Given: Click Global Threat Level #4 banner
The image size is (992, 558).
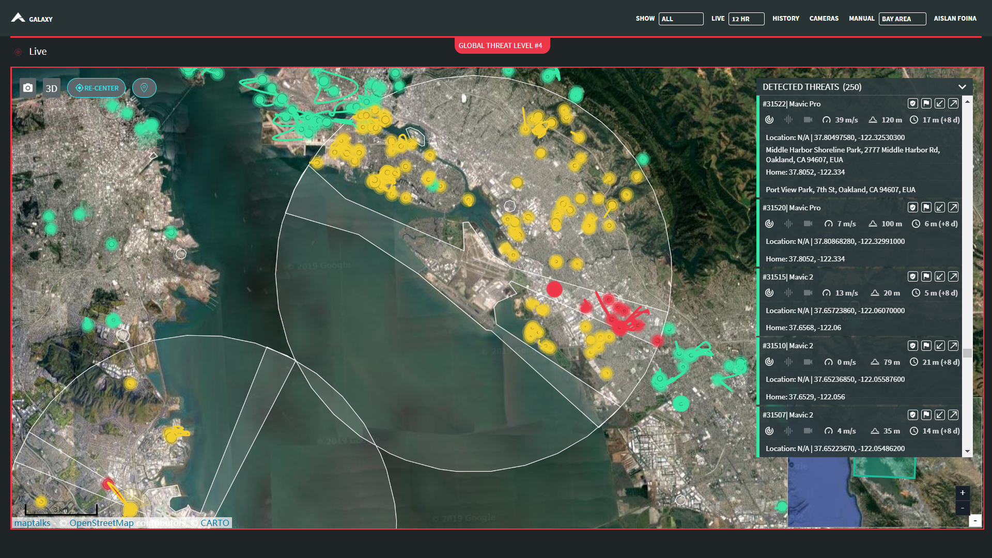Looking at the screenshot, I should [502, 45].
